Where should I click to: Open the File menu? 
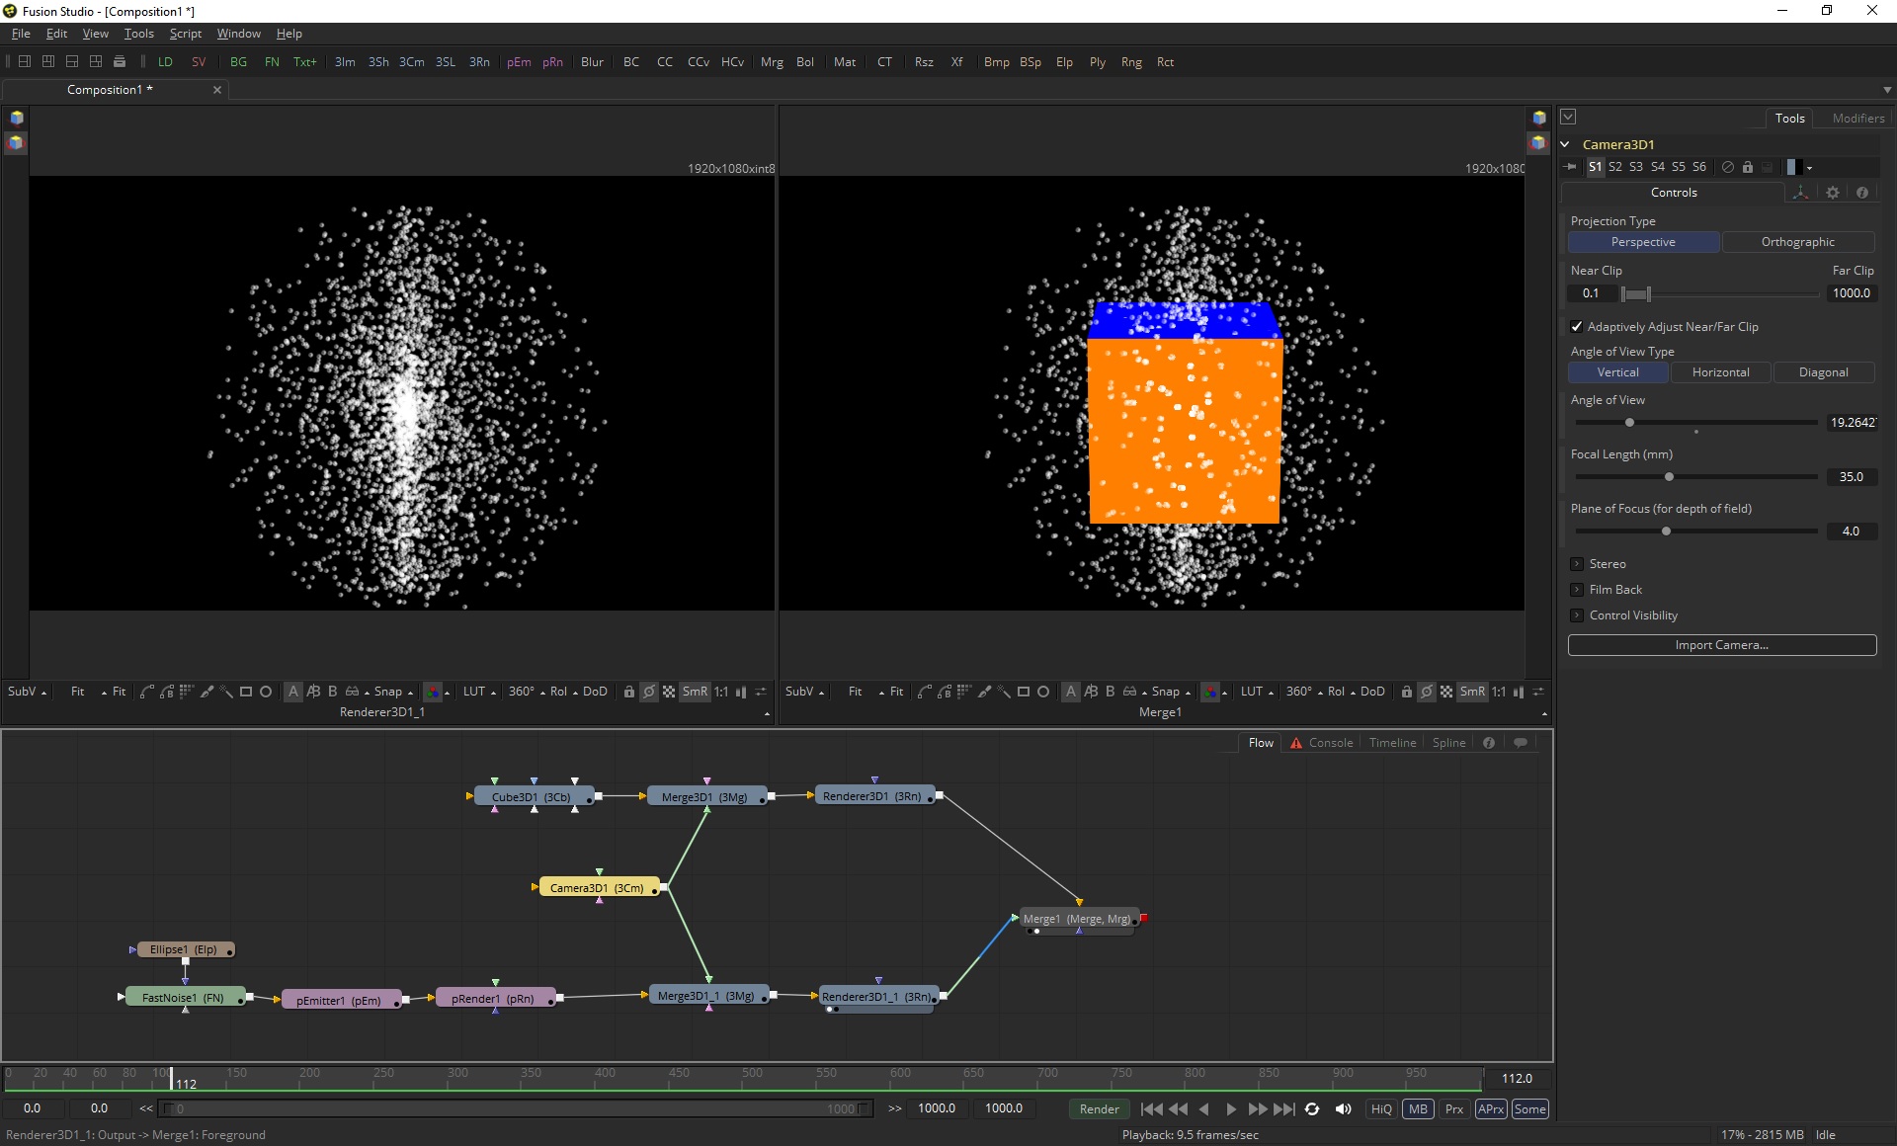pyautogui.click(x=21, y=34)
